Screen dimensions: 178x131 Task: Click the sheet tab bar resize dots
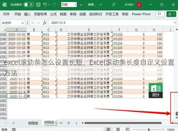click(x=76, y=123)
